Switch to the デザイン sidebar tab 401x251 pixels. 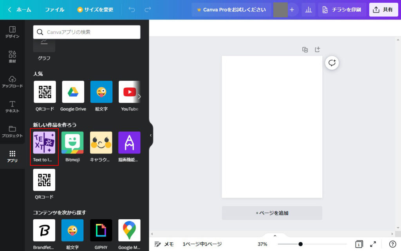pyautogui.click(x=12, y=32)
